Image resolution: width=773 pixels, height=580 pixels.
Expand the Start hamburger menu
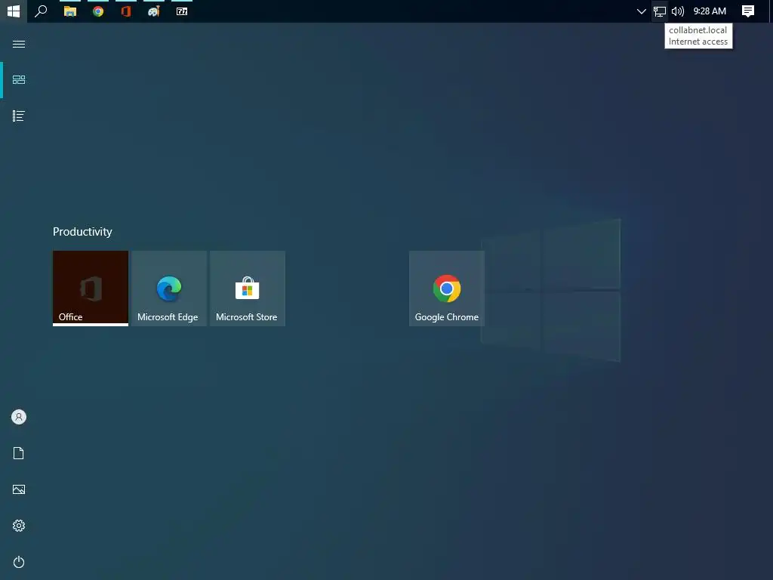pos(19,44)
